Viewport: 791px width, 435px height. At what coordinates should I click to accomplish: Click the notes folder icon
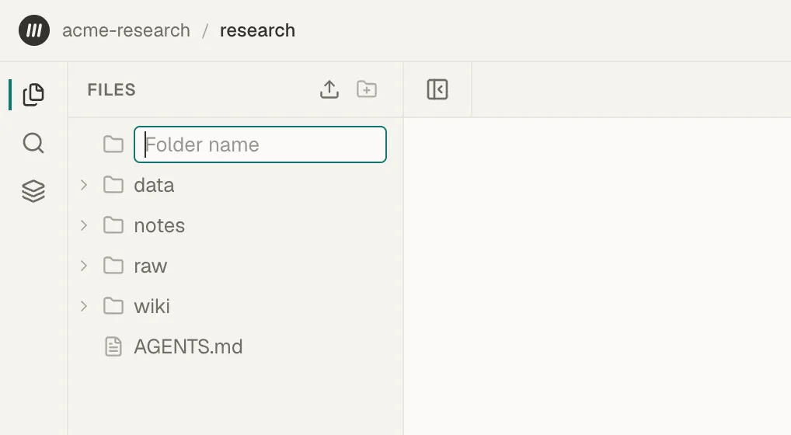tap(113, 225)
